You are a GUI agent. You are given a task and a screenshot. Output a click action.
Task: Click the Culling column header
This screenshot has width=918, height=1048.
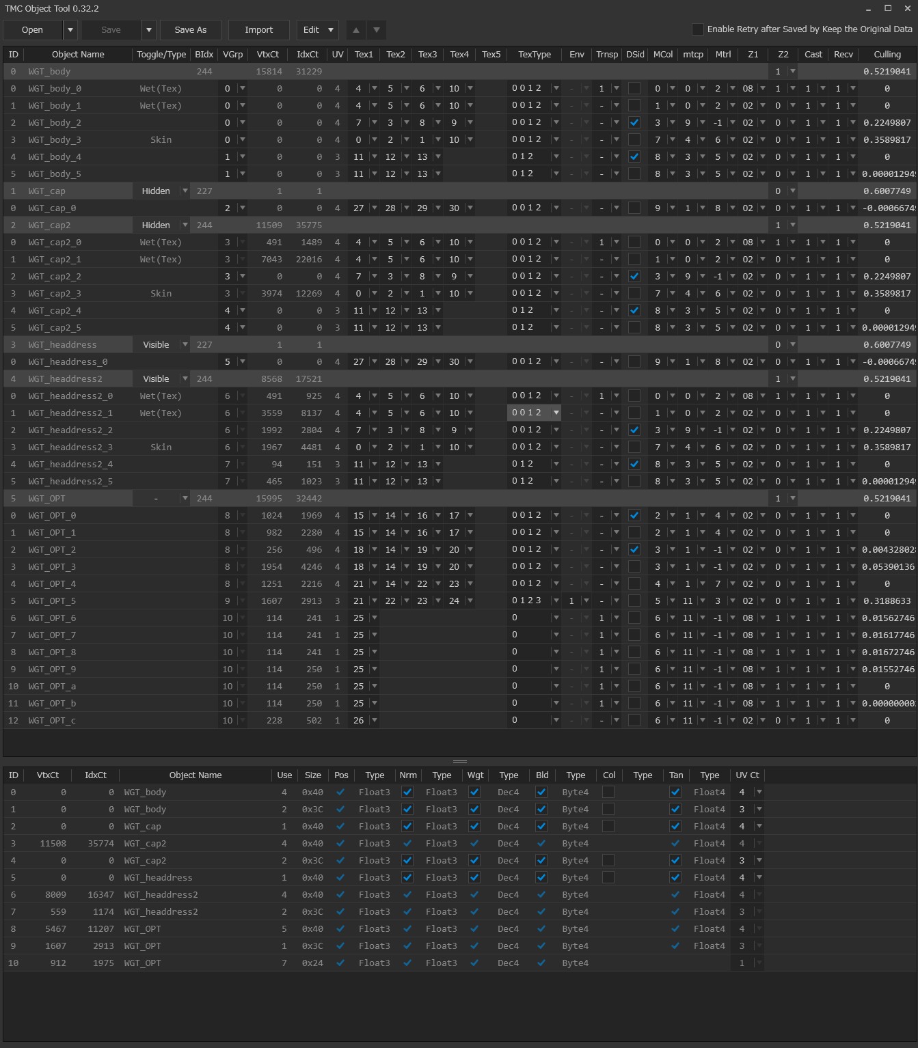[887, 54]
